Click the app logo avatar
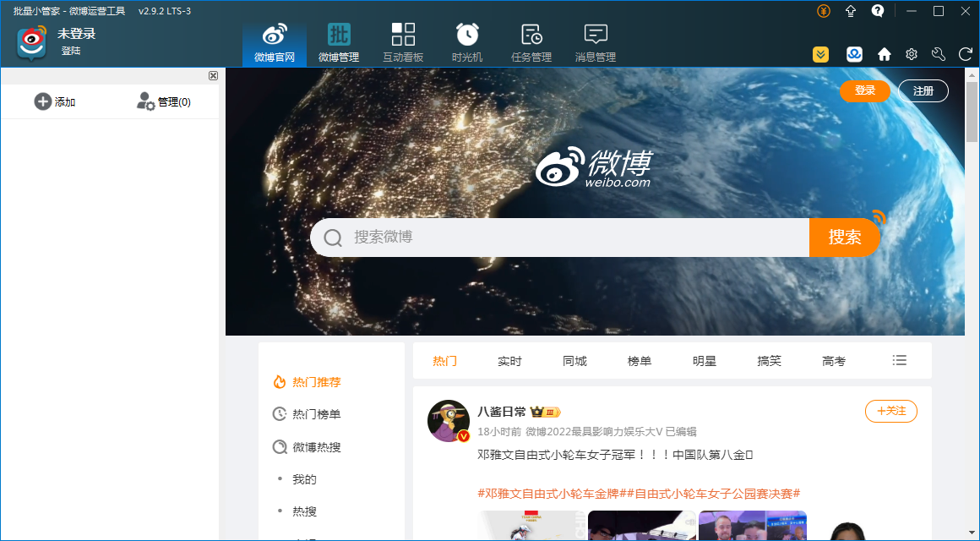The width and height of the screenshot is (980, 541). (32, 42)
